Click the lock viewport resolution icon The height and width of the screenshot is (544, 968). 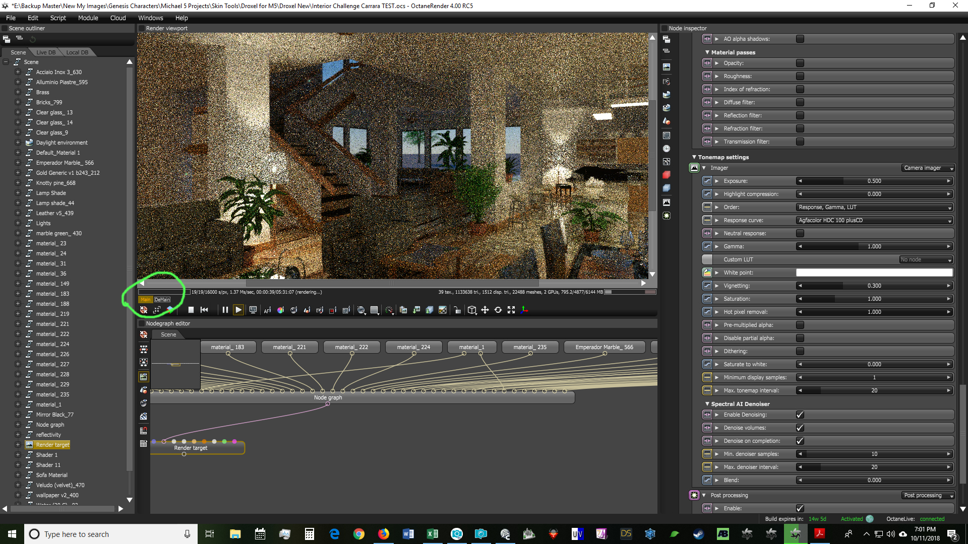457,310
